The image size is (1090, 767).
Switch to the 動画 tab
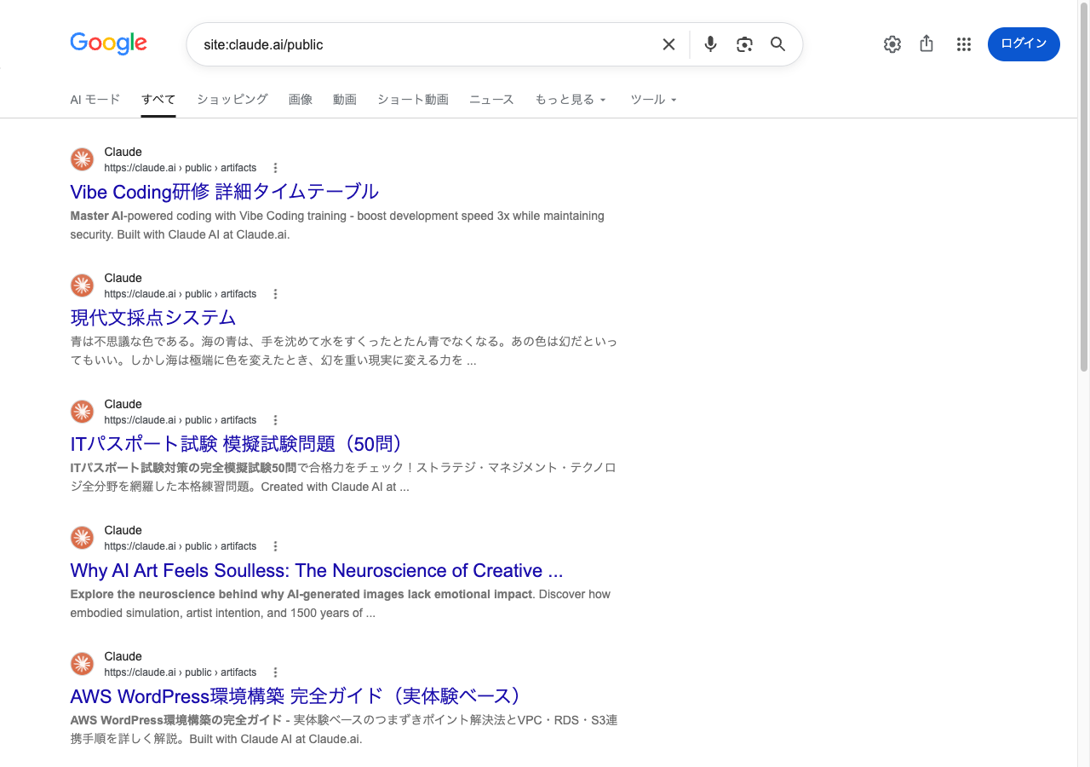(345, 100)
